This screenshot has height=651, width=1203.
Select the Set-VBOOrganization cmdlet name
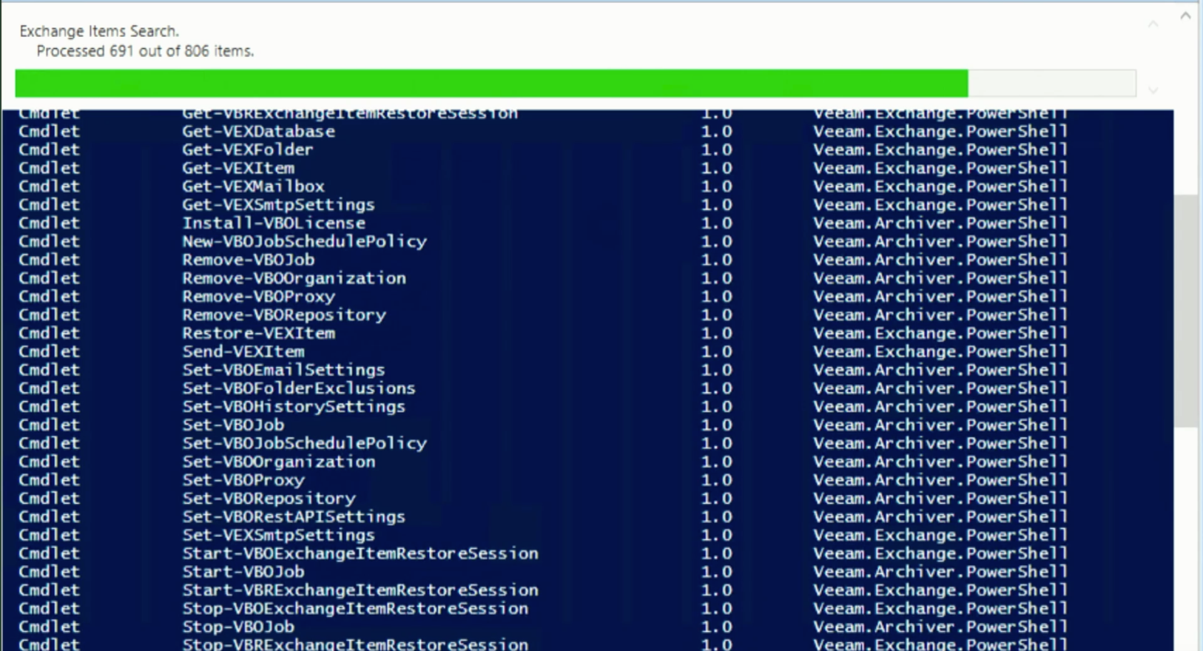coord(279,462)
